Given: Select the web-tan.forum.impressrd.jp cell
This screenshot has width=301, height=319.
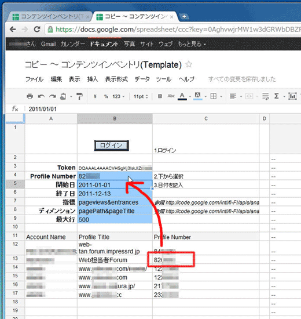Looking at the screenshot, I should 115,248.
